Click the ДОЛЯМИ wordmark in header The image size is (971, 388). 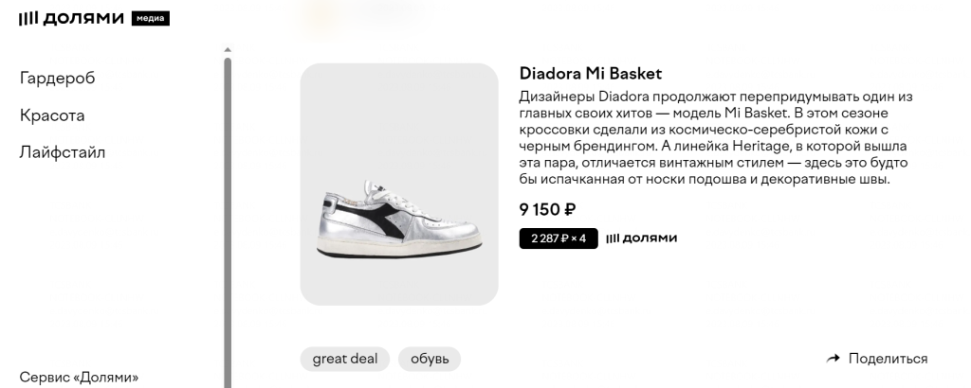83,19
